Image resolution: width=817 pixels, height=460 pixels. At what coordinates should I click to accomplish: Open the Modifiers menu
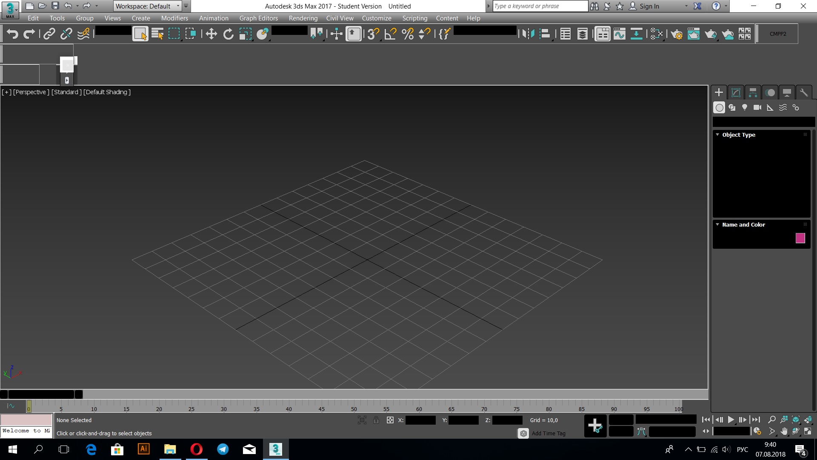coord(174,18)
